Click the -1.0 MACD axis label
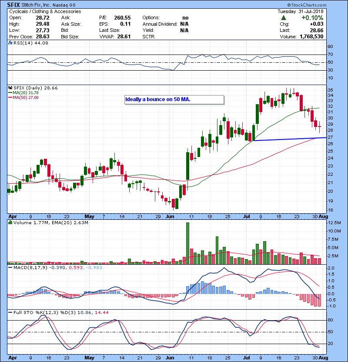Image resolution: width=348 pixels, height=362 pixels. pos(331,306)
